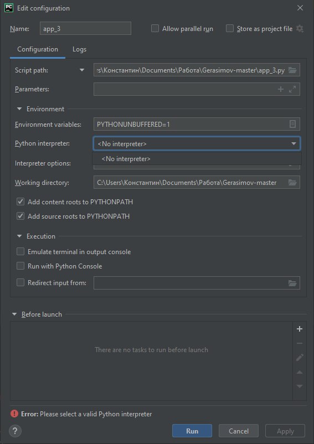Browse Working directory folder icon
This screenshot has height=444, width=314.
click(292, 183)
